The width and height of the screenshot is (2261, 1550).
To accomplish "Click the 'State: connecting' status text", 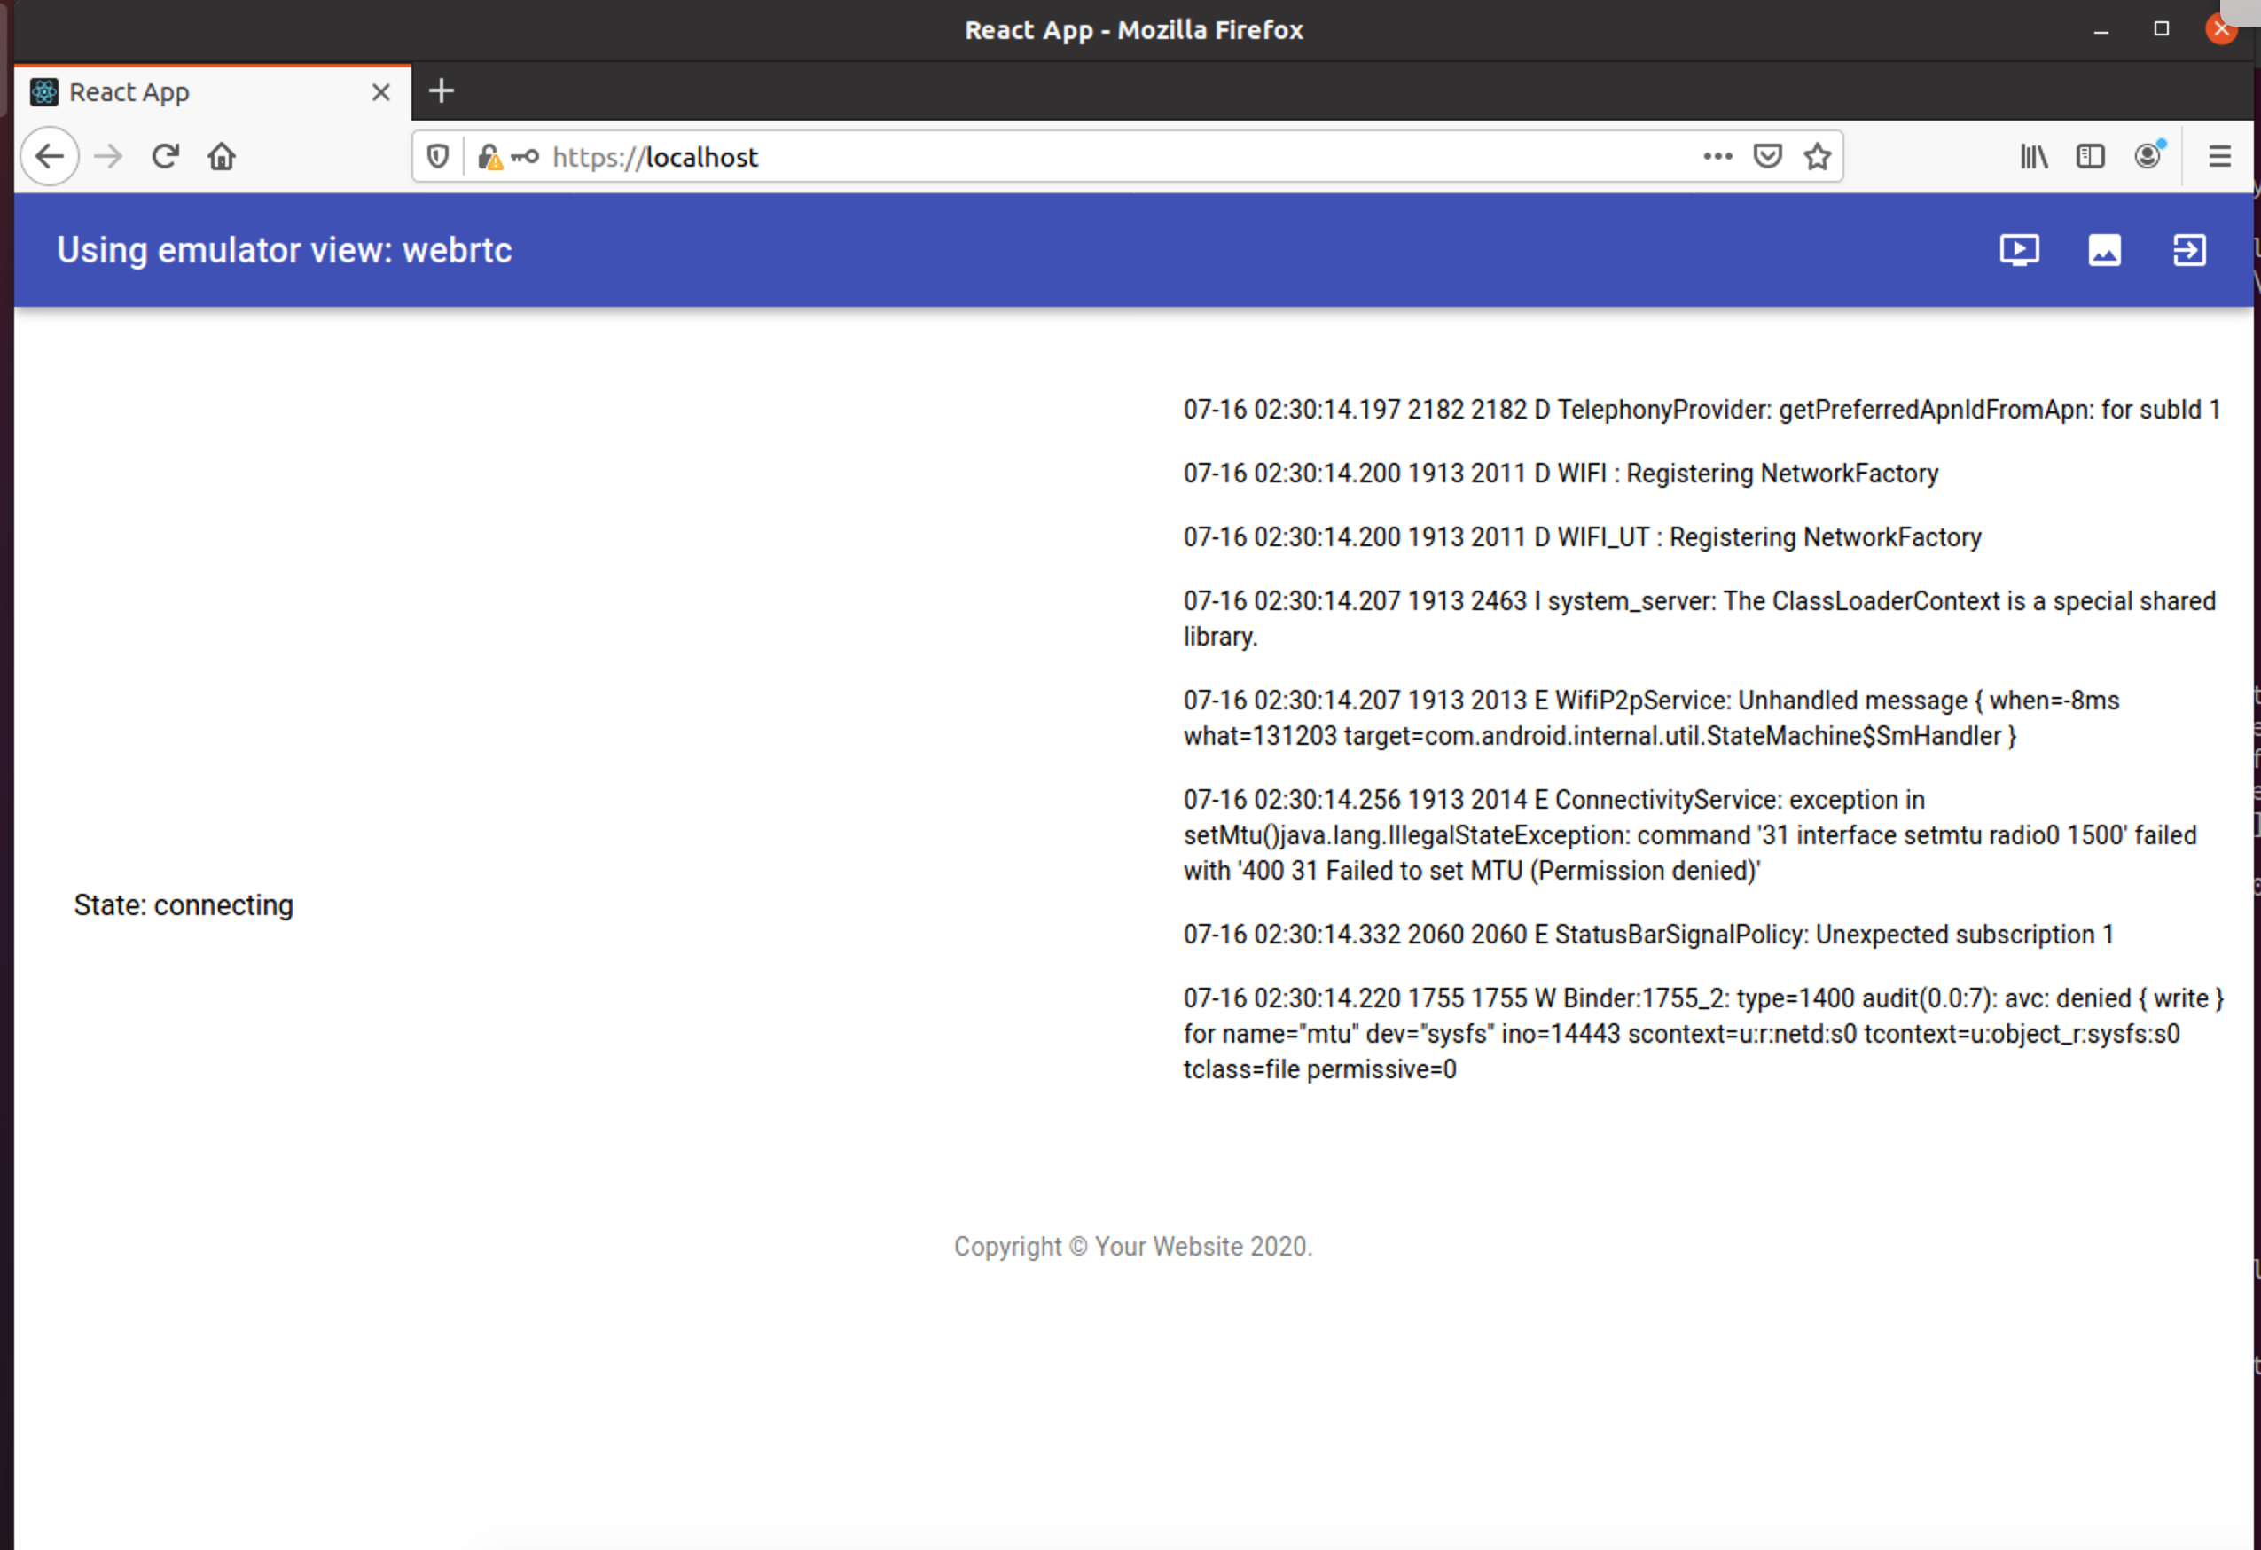I will coord(183,904).
